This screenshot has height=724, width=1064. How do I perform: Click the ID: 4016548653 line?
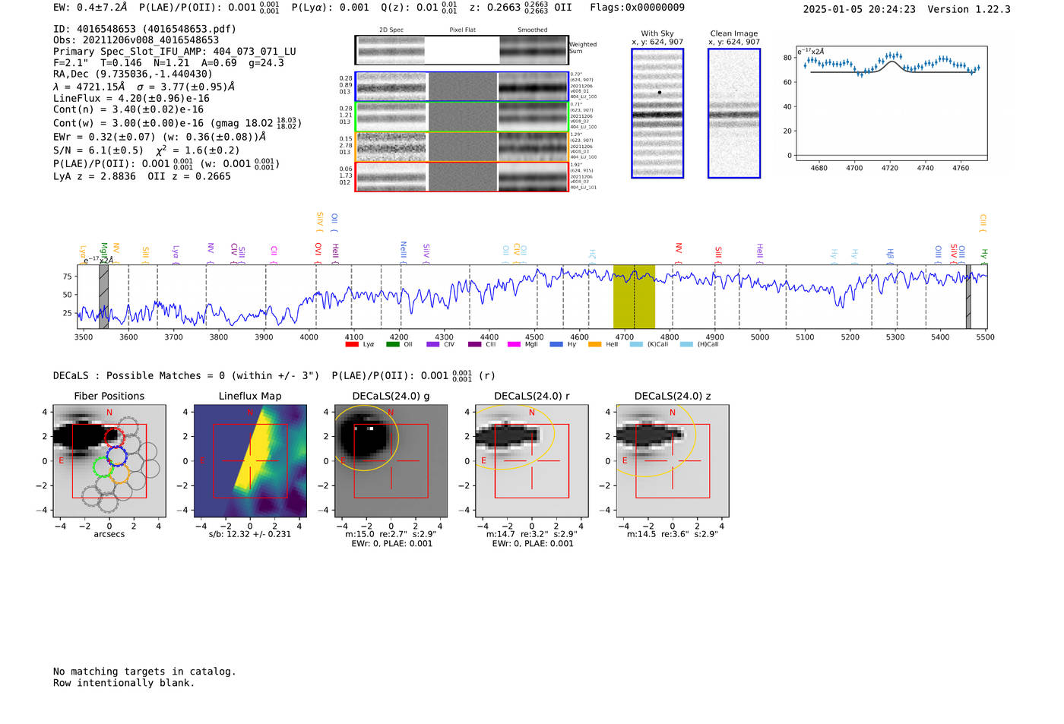click(x=144, y=29)
